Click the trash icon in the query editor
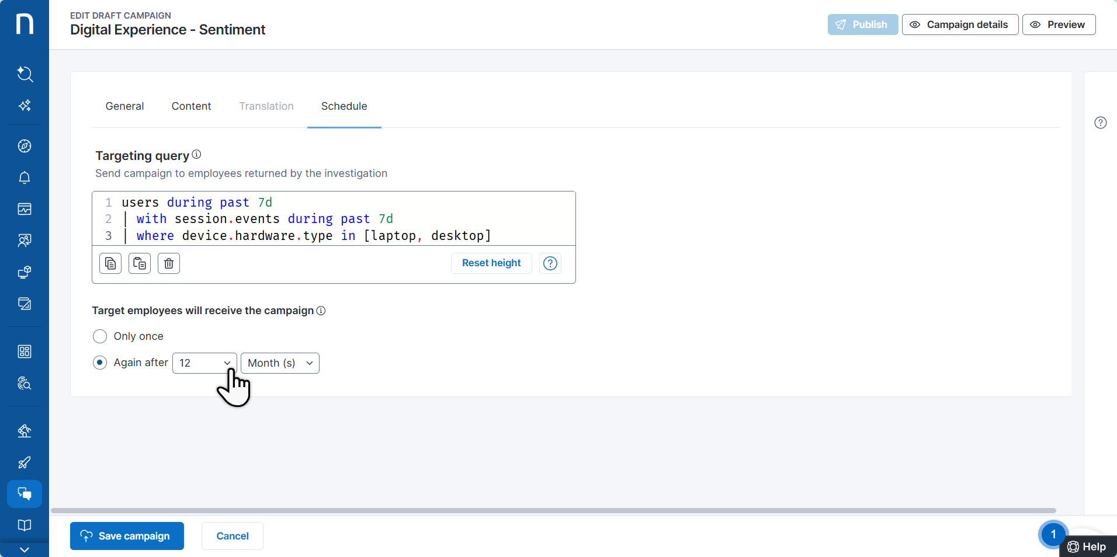 tap(169, 263)
